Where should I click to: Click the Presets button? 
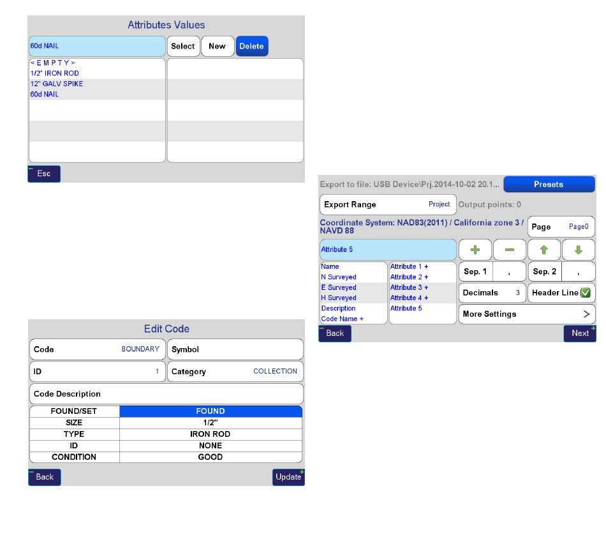(x=549, y=184)
